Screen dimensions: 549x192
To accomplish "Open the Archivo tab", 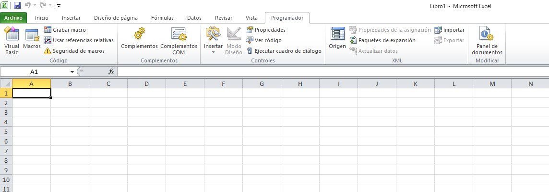I will (x=13, y=18).
